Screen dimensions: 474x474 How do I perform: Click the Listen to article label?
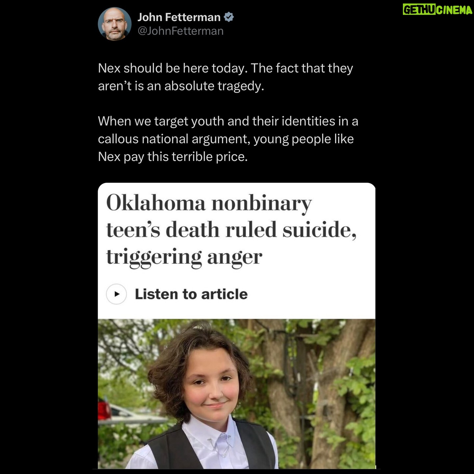coord(191,294)
